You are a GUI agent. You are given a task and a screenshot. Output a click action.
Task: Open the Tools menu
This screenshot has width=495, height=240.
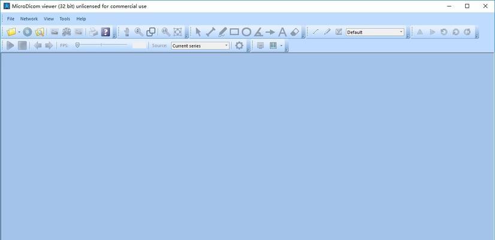[65, 19]
